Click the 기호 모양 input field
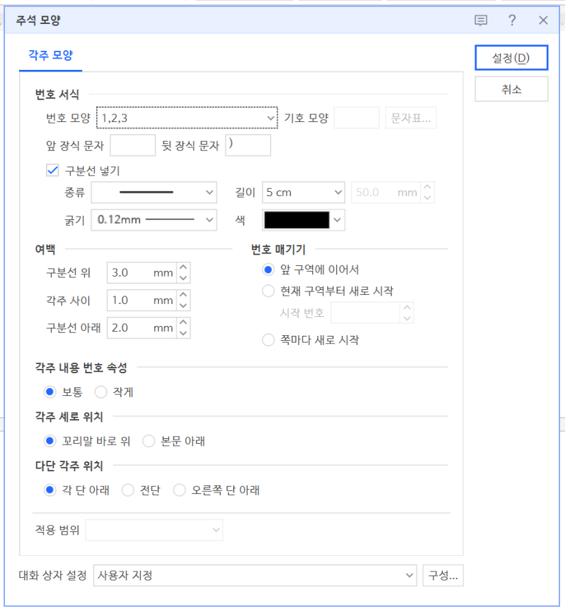Screen dimensions: 565x611 357,118
